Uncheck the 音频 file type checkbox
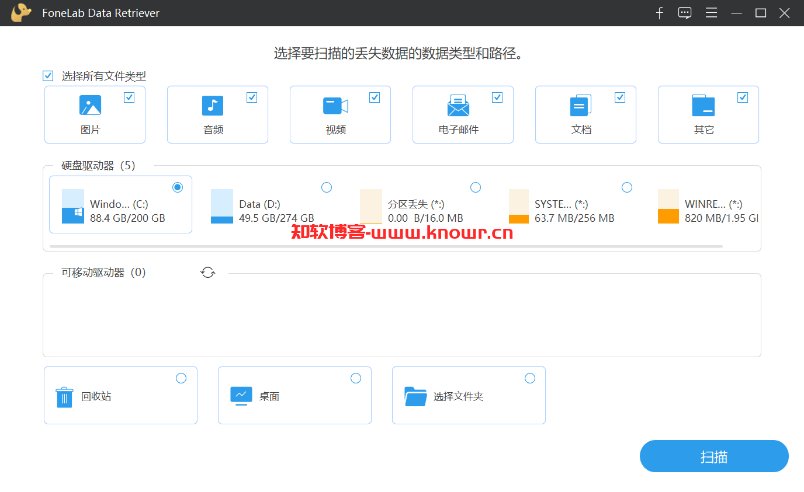Image resolution: width=804 pixels, height=492 pixels. point(252,97)
